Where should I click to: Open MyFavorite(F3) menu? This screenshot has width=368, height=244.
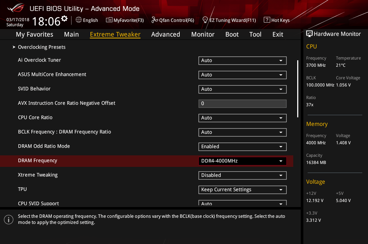pyautogui.click(x=129, y=20)
